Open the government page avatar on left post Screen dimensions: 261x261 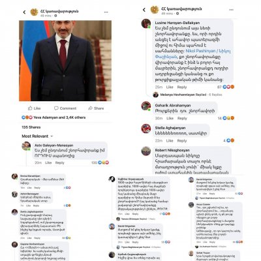34,12
